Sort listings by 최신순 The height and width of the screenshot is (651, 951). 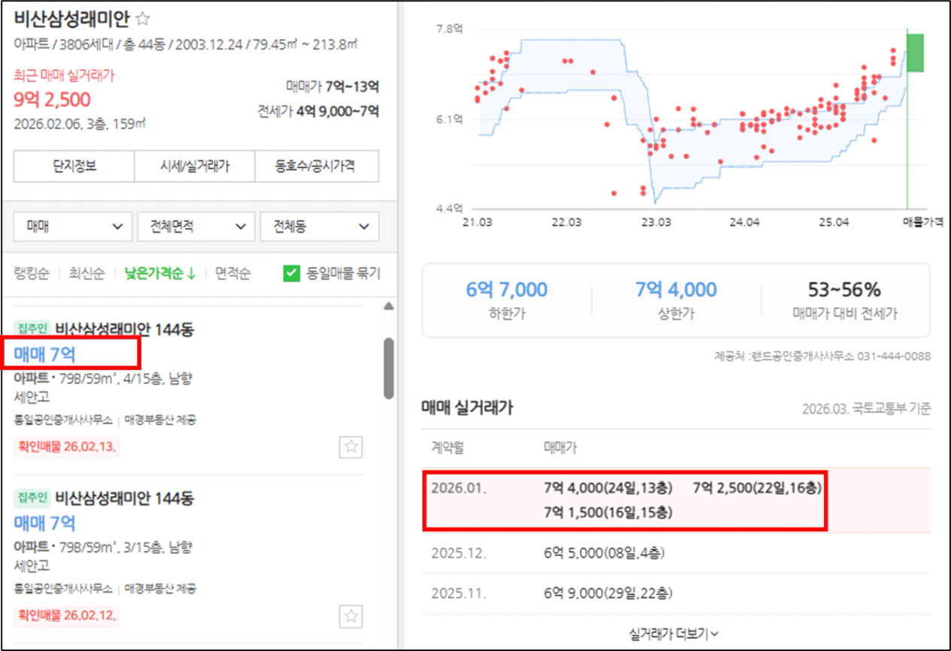coord(87,273)
